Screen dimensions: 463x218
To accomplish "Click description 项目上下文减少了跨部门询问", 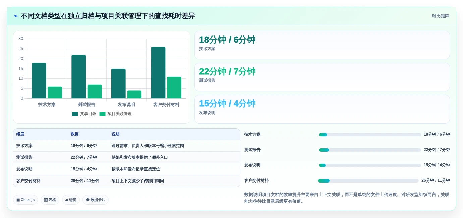I will [x=138, y=181].
